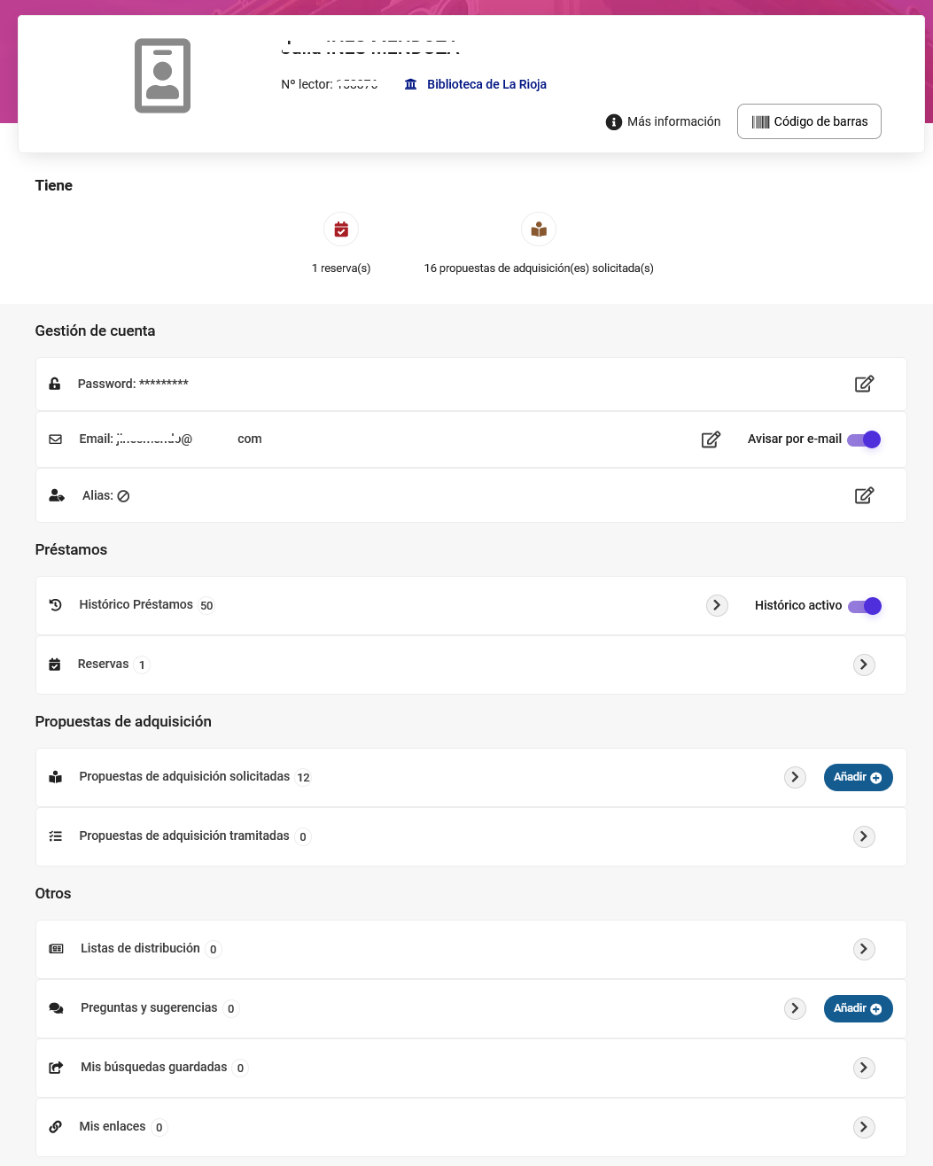Add a new acquisition proposal with Añadir

858,777
